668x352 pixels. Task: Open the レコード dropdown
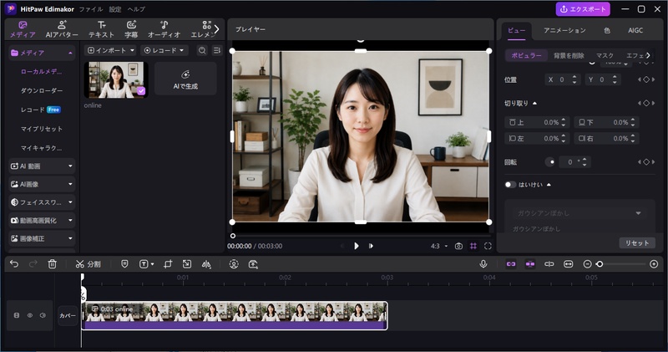pos(164,50)
